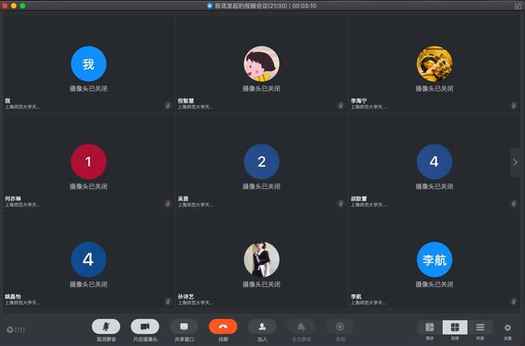Open 共享窗口 screen sharing

pos(184,327)
